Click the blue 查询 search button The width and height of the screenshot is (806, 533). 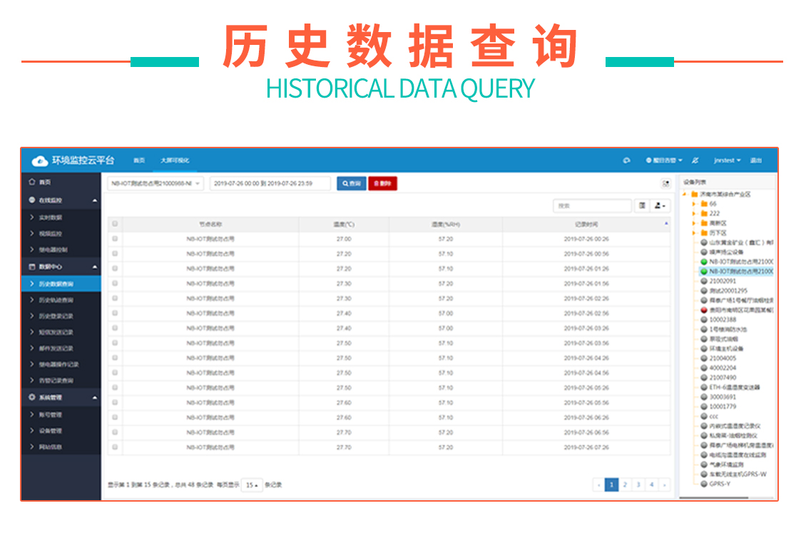351,184
